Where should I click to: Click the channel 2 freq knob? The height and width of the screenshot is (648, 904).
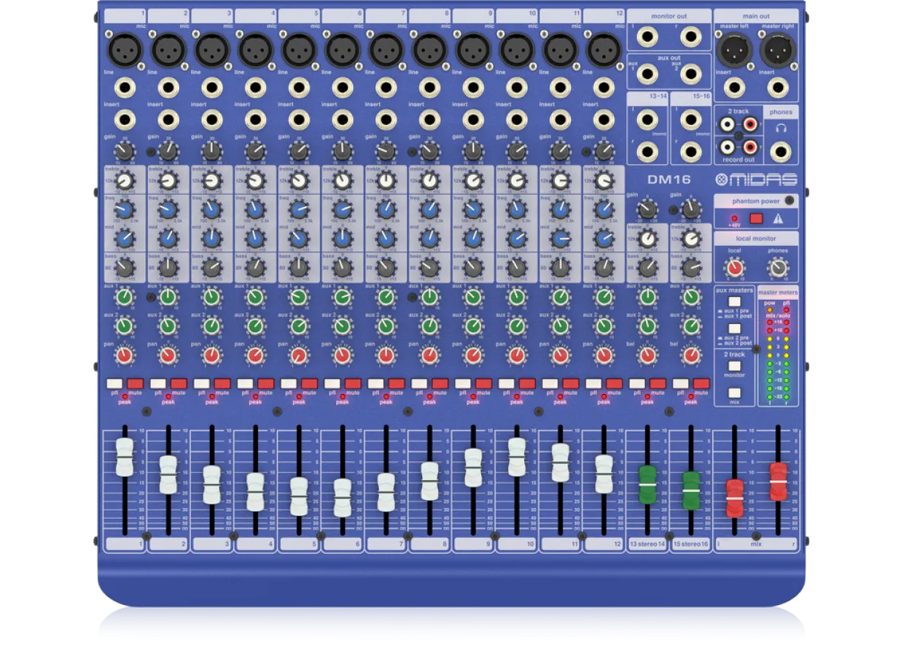click(168, 209)
